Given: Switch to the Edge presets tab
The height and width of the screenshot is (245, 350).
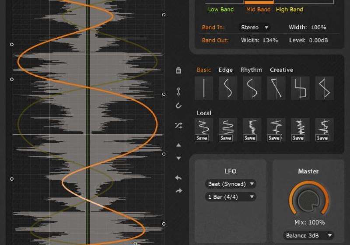Looking at the screenshot, I should 226,70.
